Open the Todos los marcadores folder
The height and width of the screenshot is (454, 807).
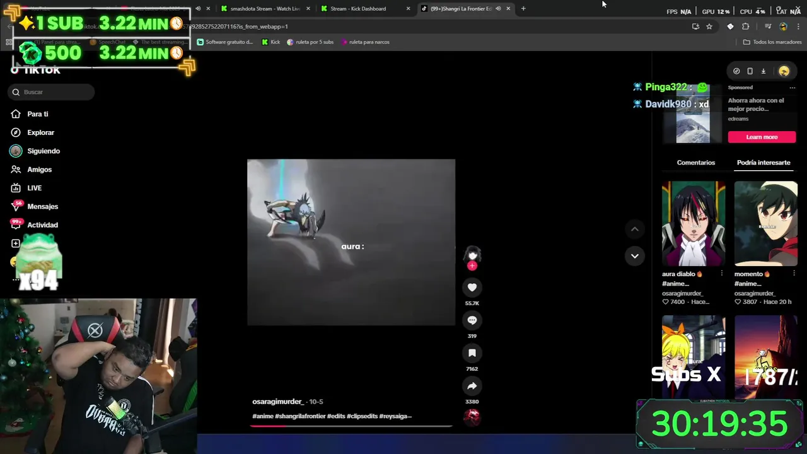pyautogui.click(x=772, y=42)
